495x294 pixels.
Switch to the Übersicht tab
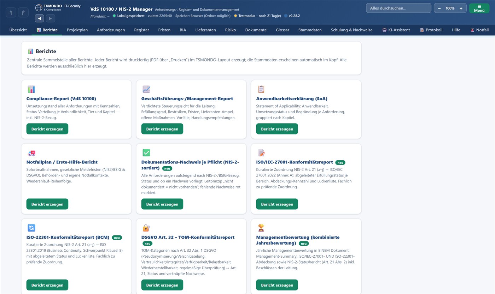click(x=18, y=30)
